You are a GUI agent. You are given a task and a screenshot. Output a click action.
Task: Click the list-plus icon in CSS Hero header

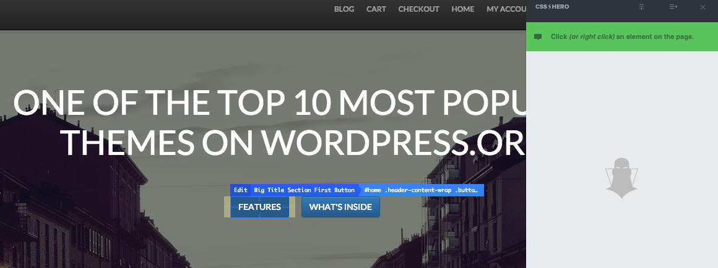click(673, 7)
